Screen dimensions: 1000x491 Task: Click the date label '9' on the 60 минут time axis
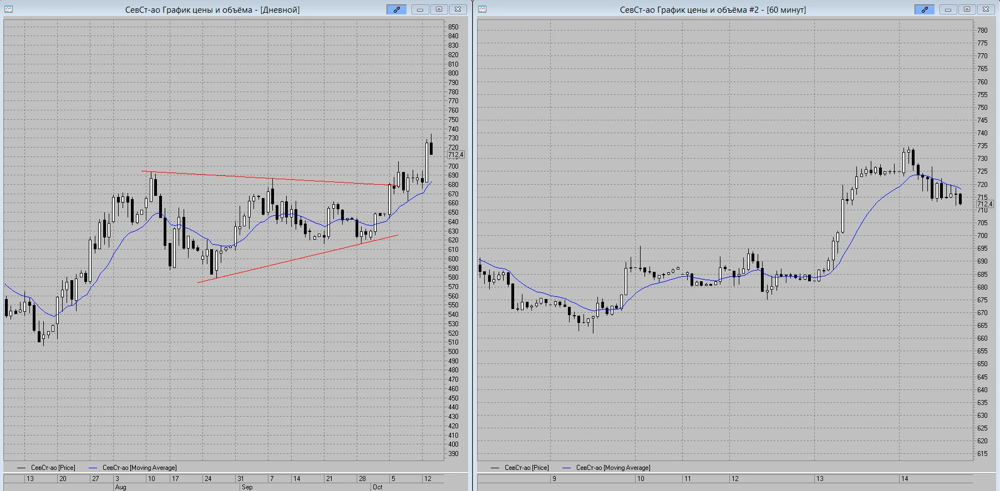554,478
